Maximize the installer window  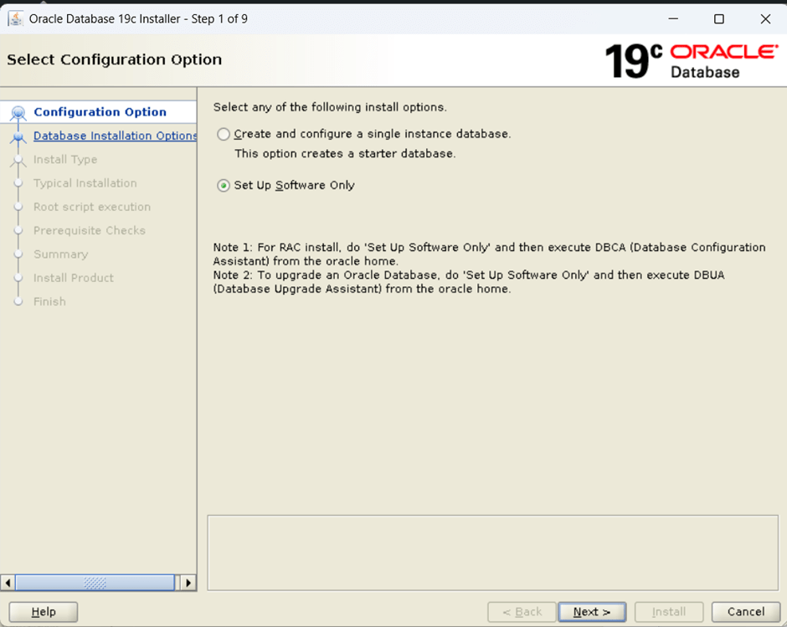point(718,18)
